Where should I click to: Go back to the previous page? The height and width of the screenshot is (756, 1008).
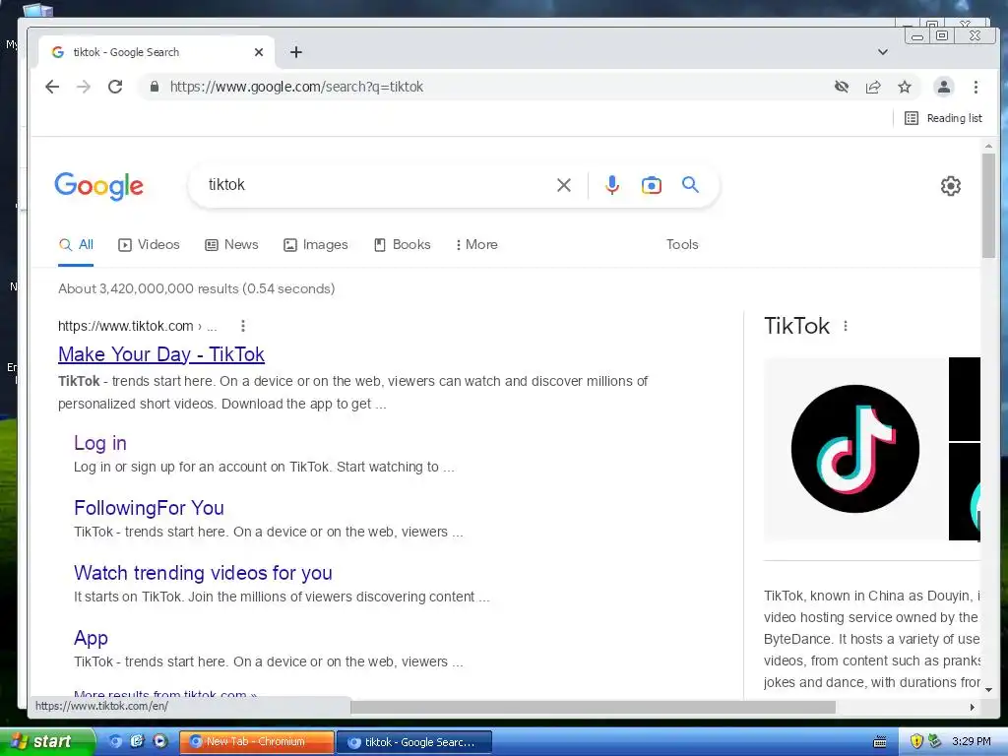click(x=52, y=87)
